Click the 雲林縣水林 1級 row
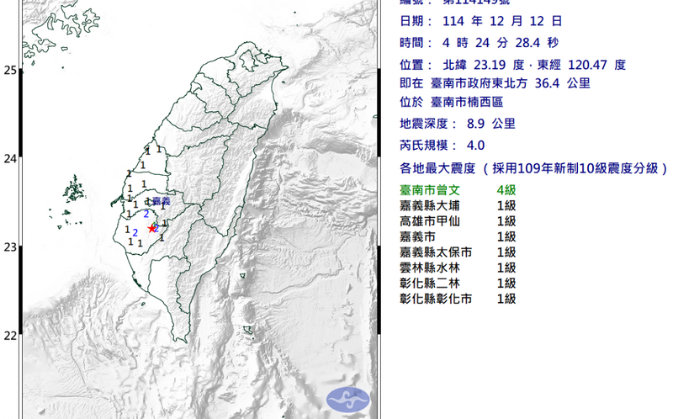Viewport: 673px width, 419px height. pyautogui.click(x=458, y=268)
